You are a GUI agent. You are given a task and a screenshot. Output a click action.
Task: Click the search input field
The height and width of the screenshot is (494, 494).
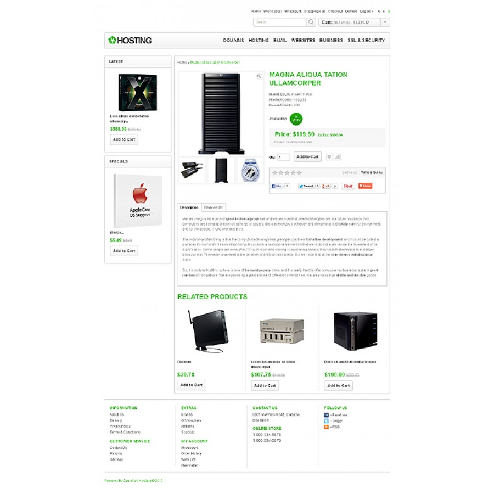tap(280, 22)
